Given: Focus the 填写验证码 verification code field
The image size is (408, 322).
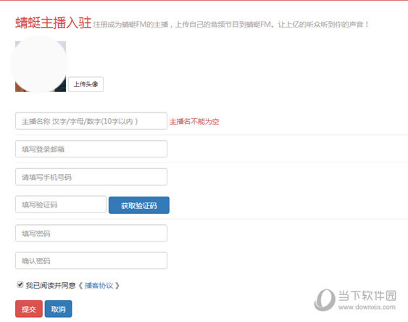Looking at the screenshot, I should point(61,205).
